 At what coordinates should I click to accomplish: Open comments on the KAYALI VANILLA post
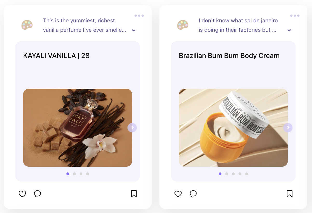pos(38,193)
